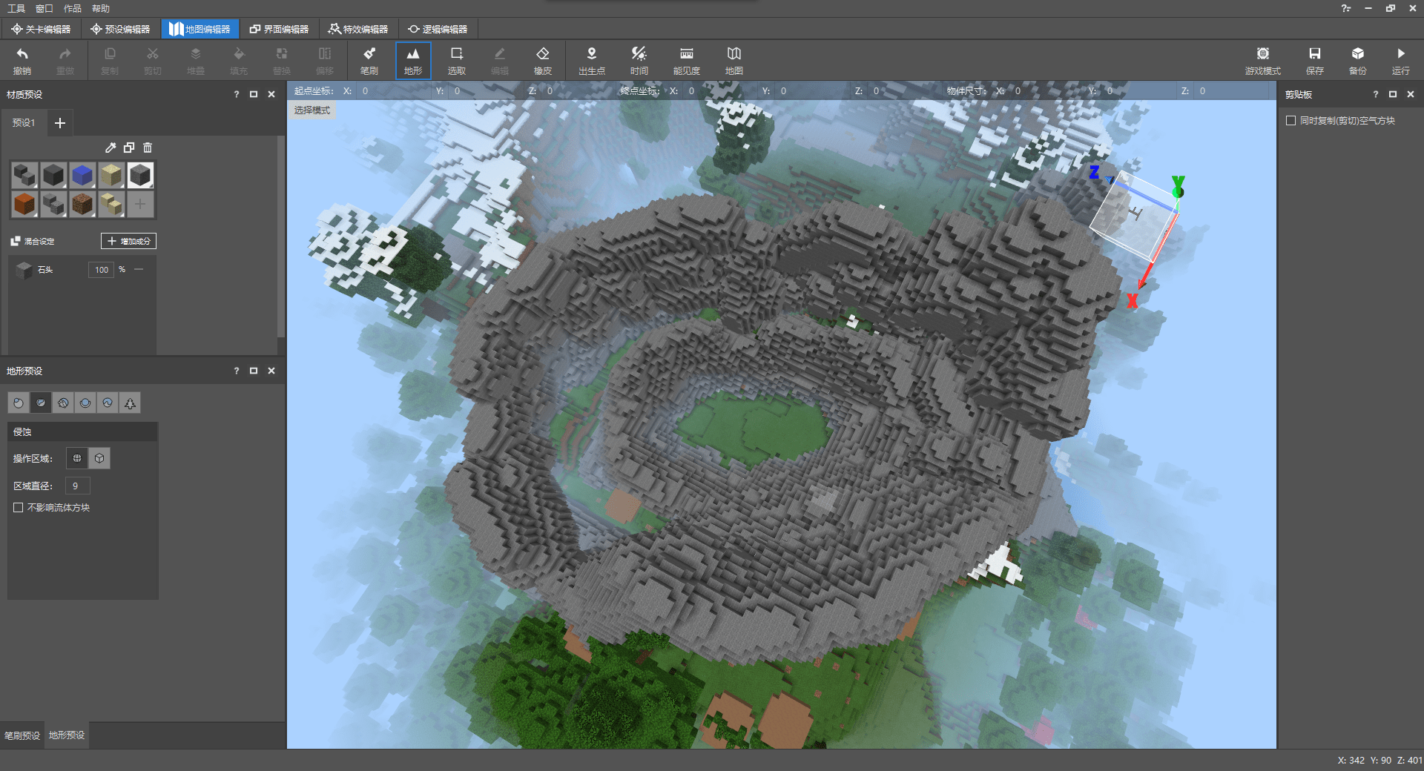The width and height of the screenshot is (1424, 771).
Task: Open the 能见度 visibility setting
Action: (x=687, y=61)
